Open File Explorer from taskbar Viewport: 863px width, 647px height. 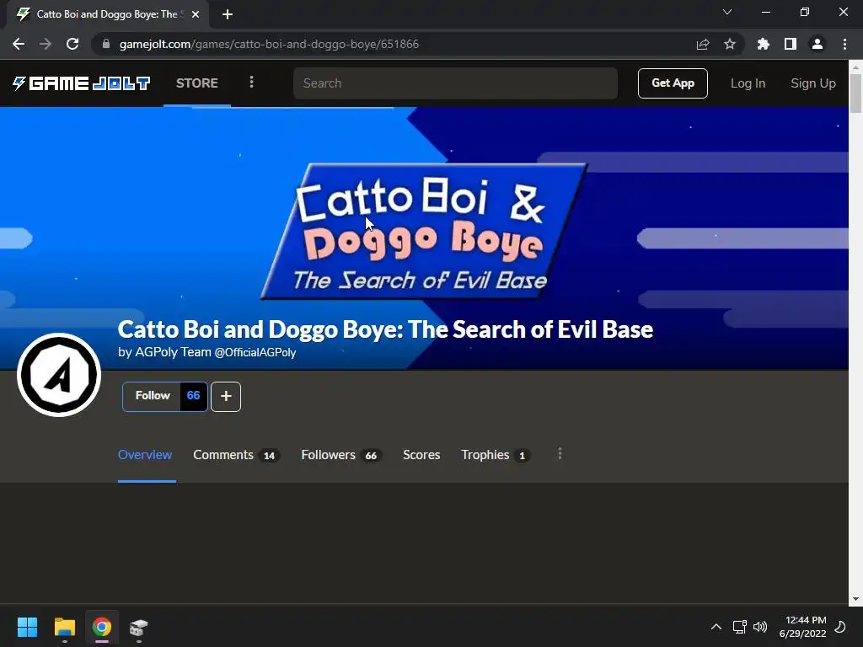point(64,627)
